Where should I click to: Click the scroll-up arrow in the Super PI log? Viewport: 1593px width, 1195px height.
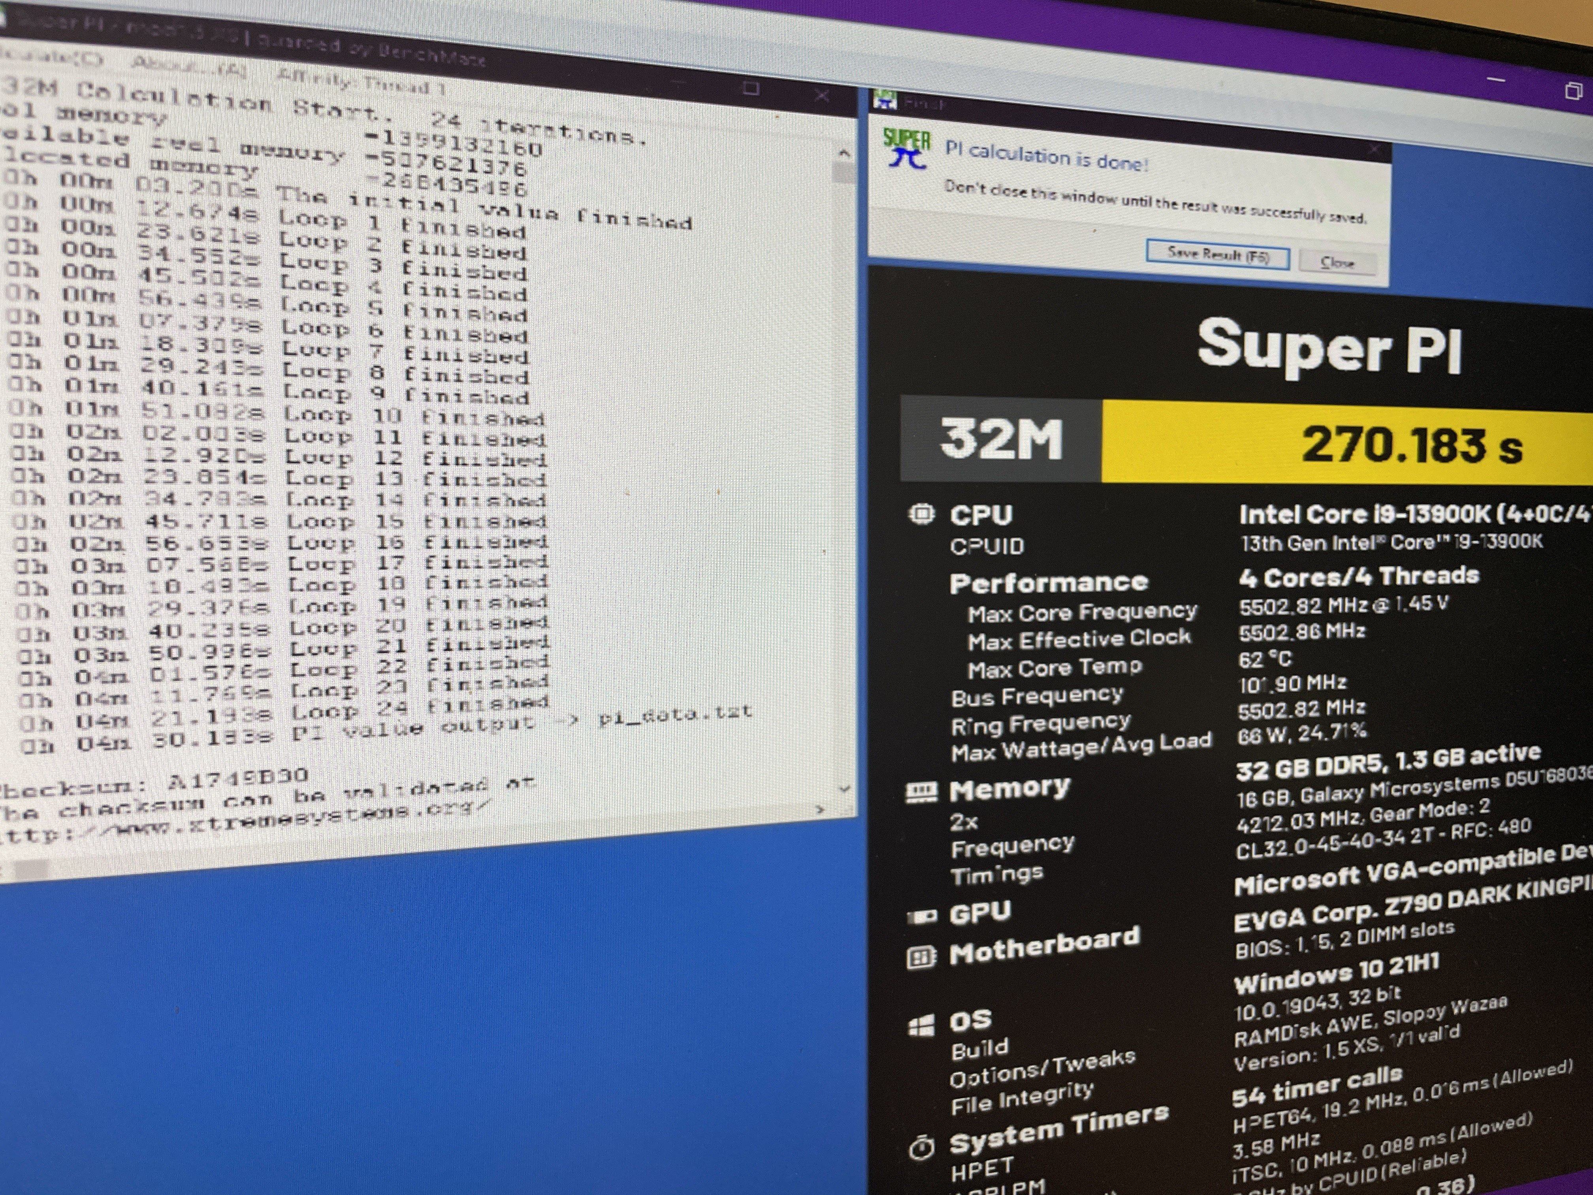pyautogui.click(x=844, y=152)
